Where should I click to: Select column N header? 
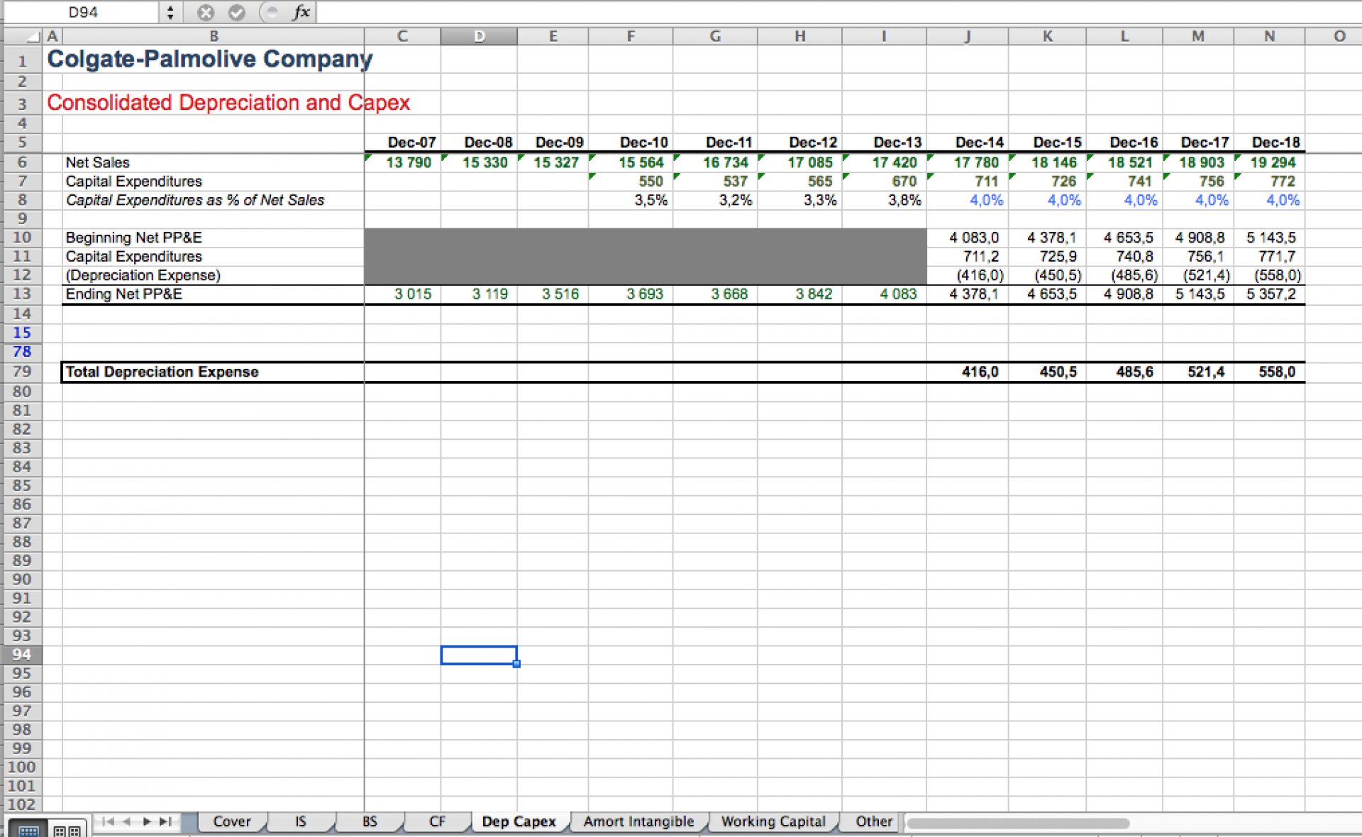click(1269, 36)
